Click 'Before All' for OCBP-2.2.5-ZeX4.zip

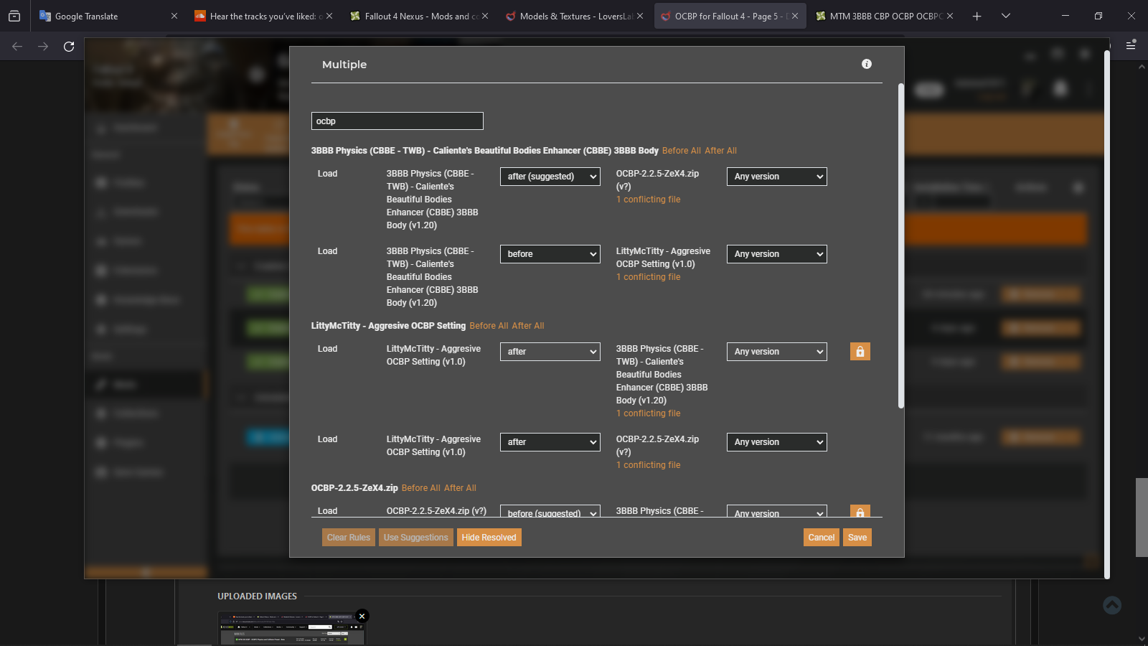[421, 488]
